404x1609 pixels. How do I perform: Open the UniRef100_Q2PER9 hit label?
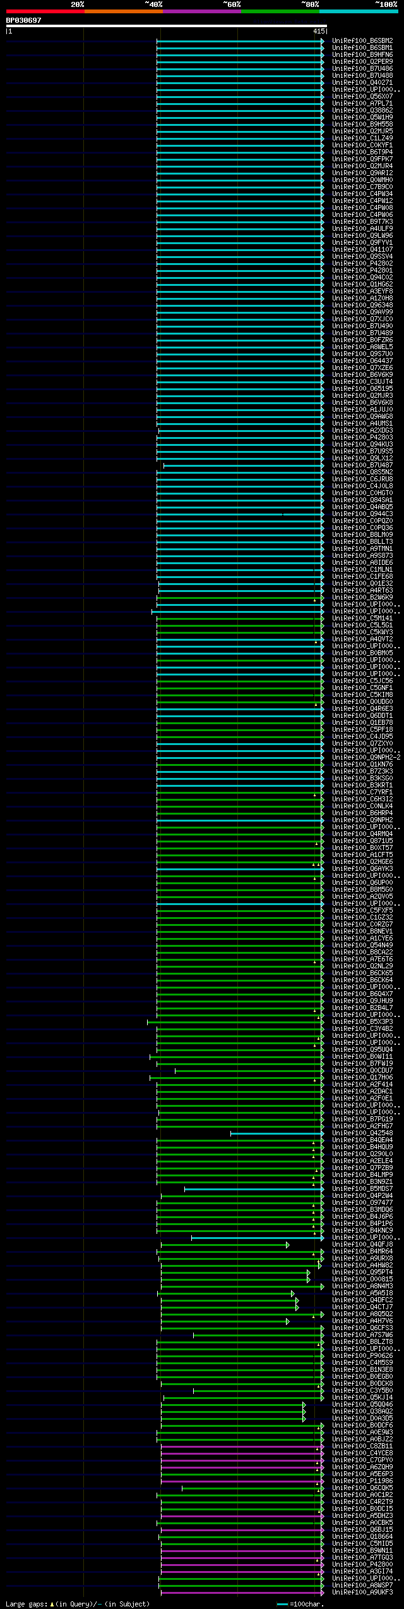(362, 61)
